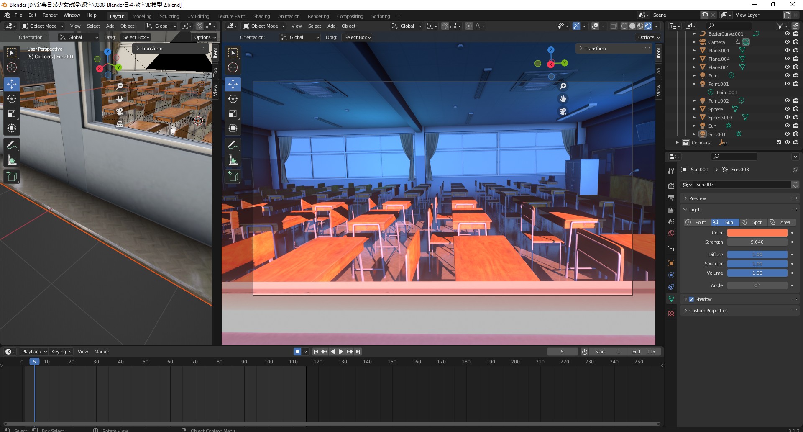
Task: Open the Playback dropdown
Action: click(34, 352)
